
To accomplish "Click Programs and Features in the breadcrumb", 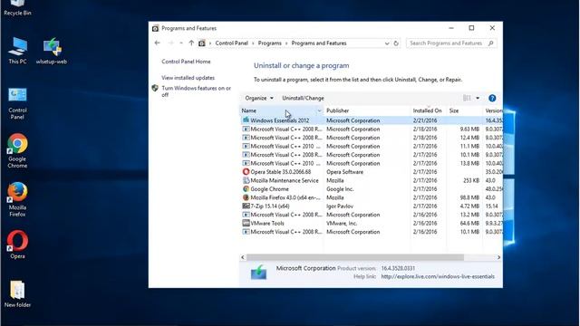I will (x=319, y=43).
